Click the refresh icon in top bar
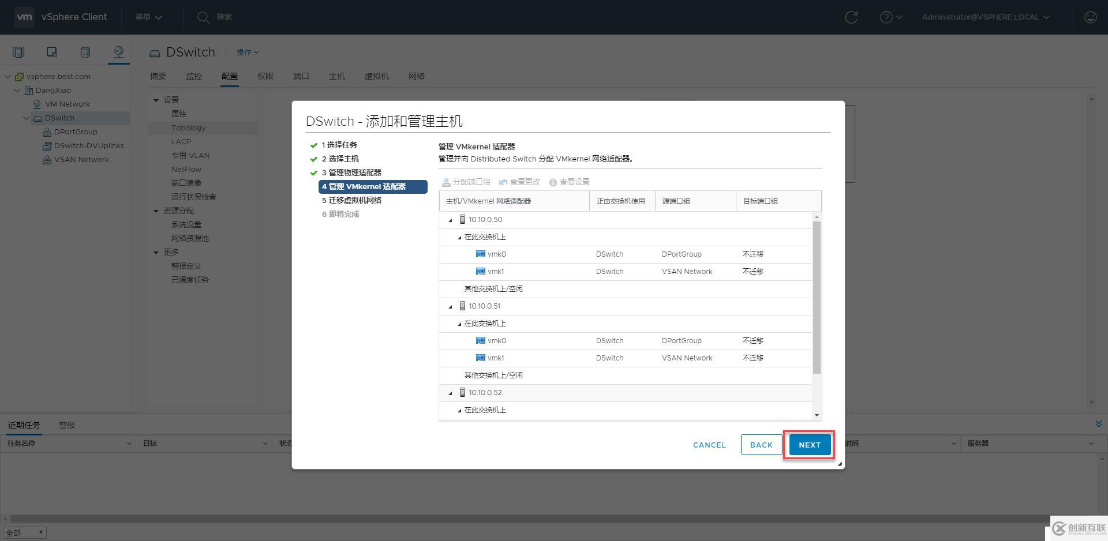The width and height of the screenshot is (1108, 541). click(x=851, y=17)
